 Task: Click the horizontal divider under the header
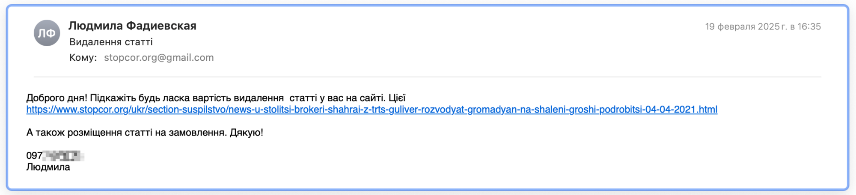[x=427, y=77]
